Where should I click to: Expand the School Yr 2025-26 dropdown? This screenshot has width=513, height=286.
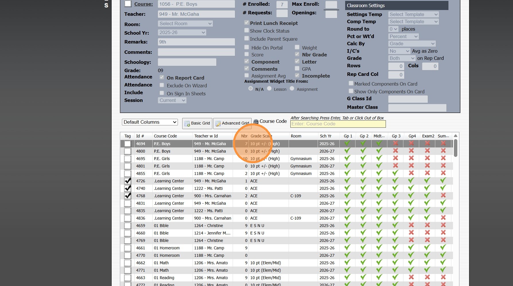pos(182,32)
